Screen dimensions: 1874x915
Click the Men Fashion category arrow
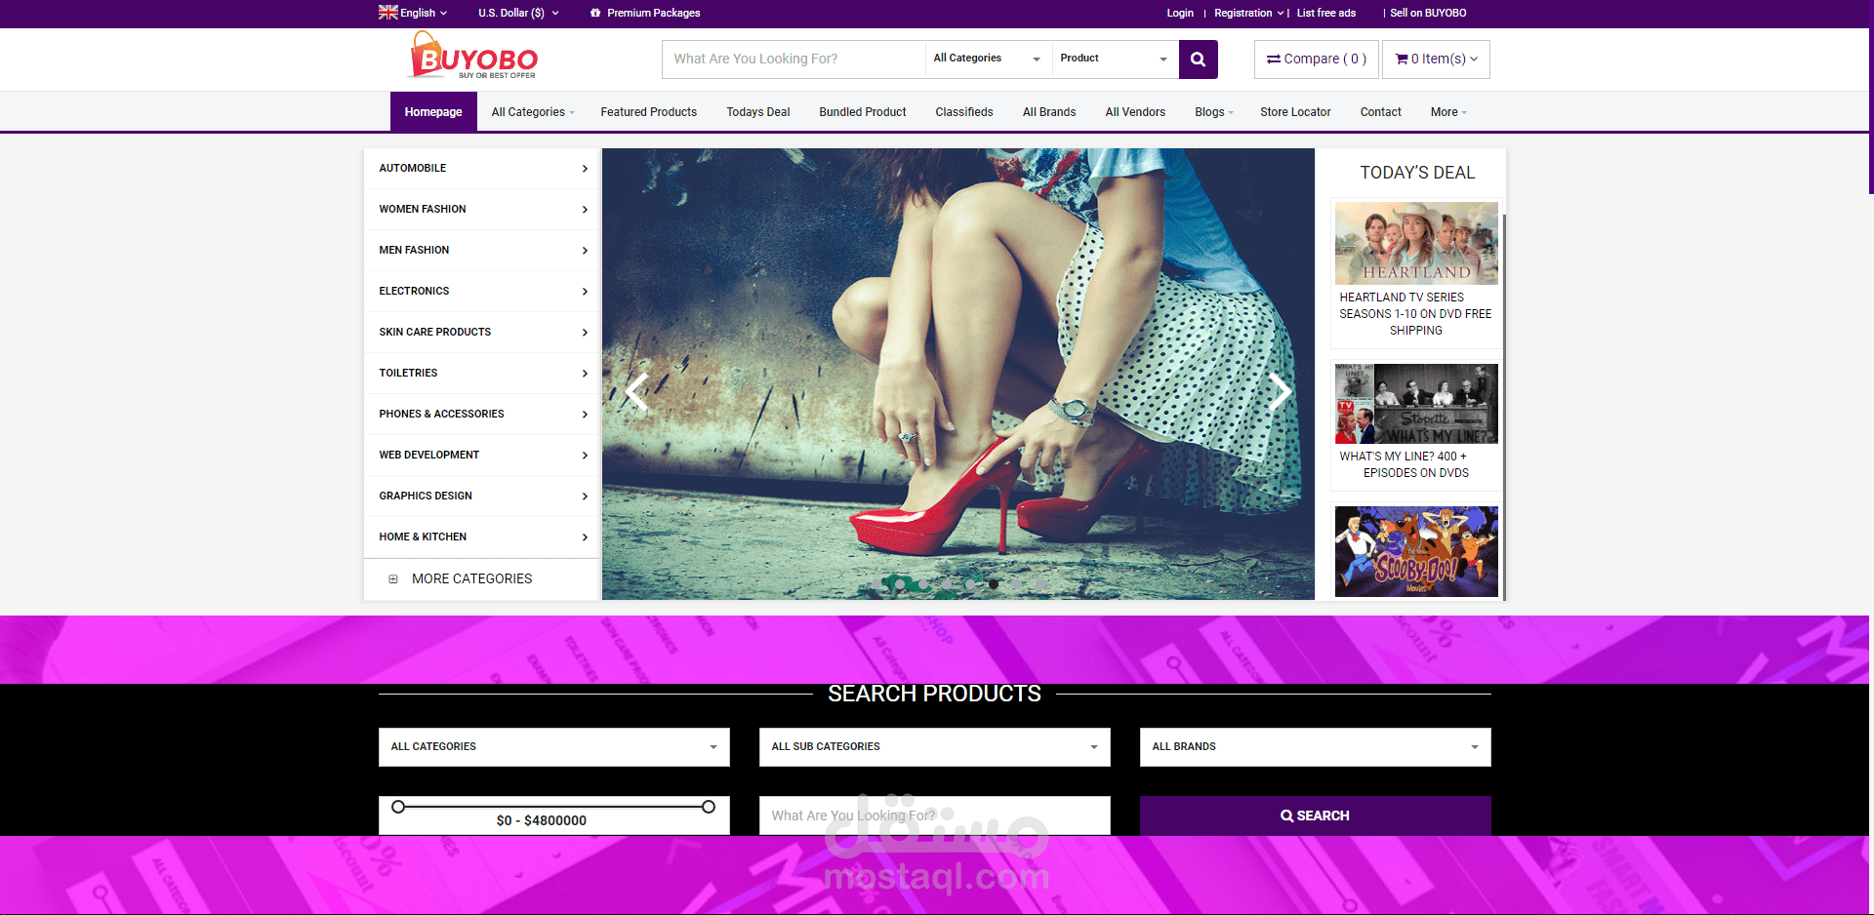pyautogui.click(x=585, y=251)
